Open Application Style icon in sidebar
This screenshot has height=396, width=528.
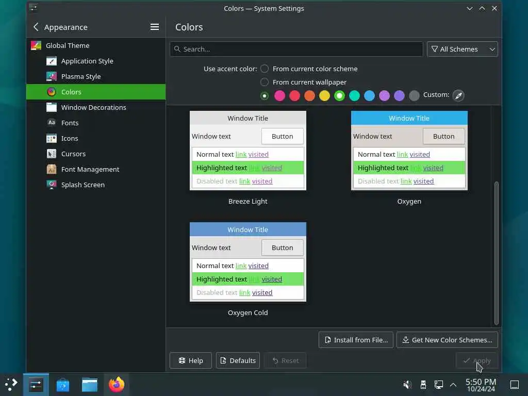click(52, 61)
